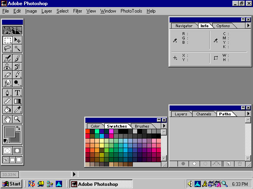The image size is (253, 189).
Task: Select the History Brush tool
Action: click(17, 67)
